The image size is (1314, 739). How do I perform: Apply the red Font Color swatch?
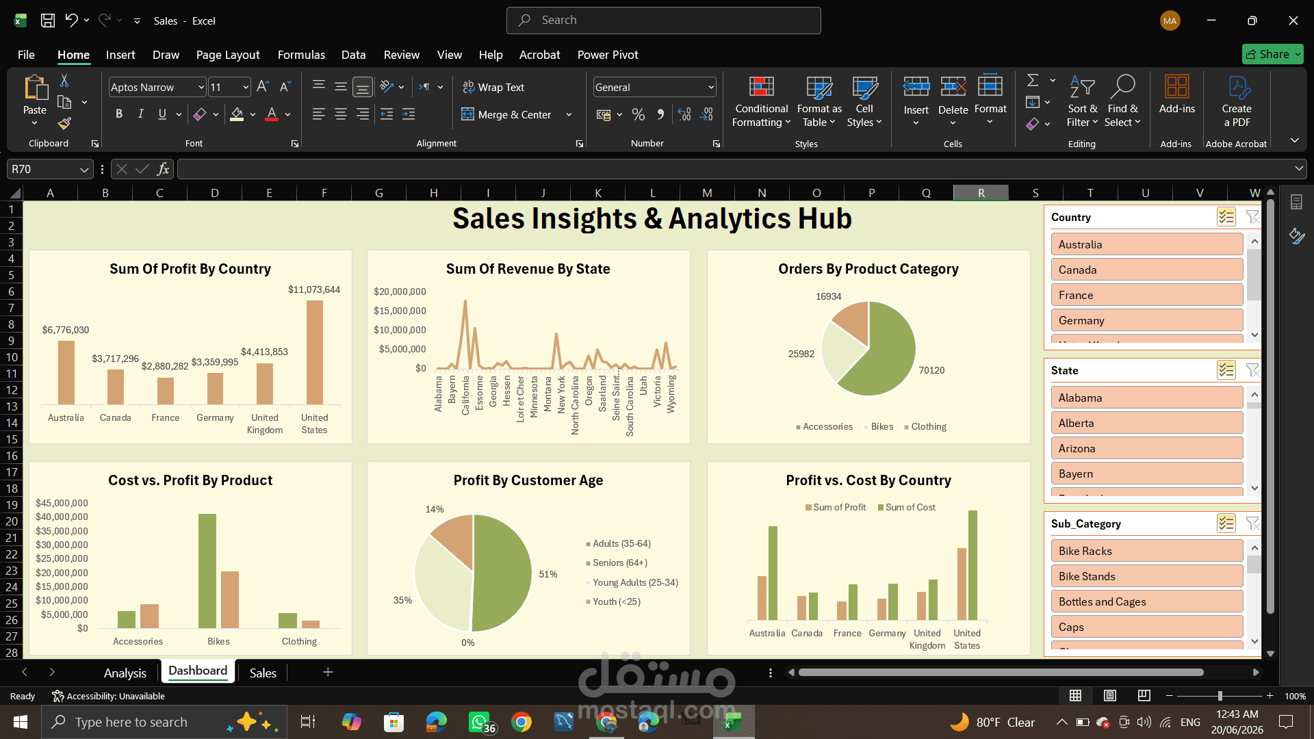tap(272, 114)
